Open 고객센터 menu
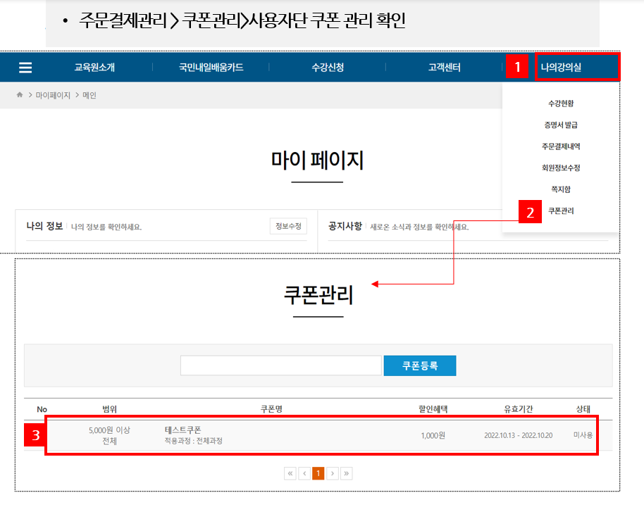Viewport: 644px width, 519px height. 444,68
